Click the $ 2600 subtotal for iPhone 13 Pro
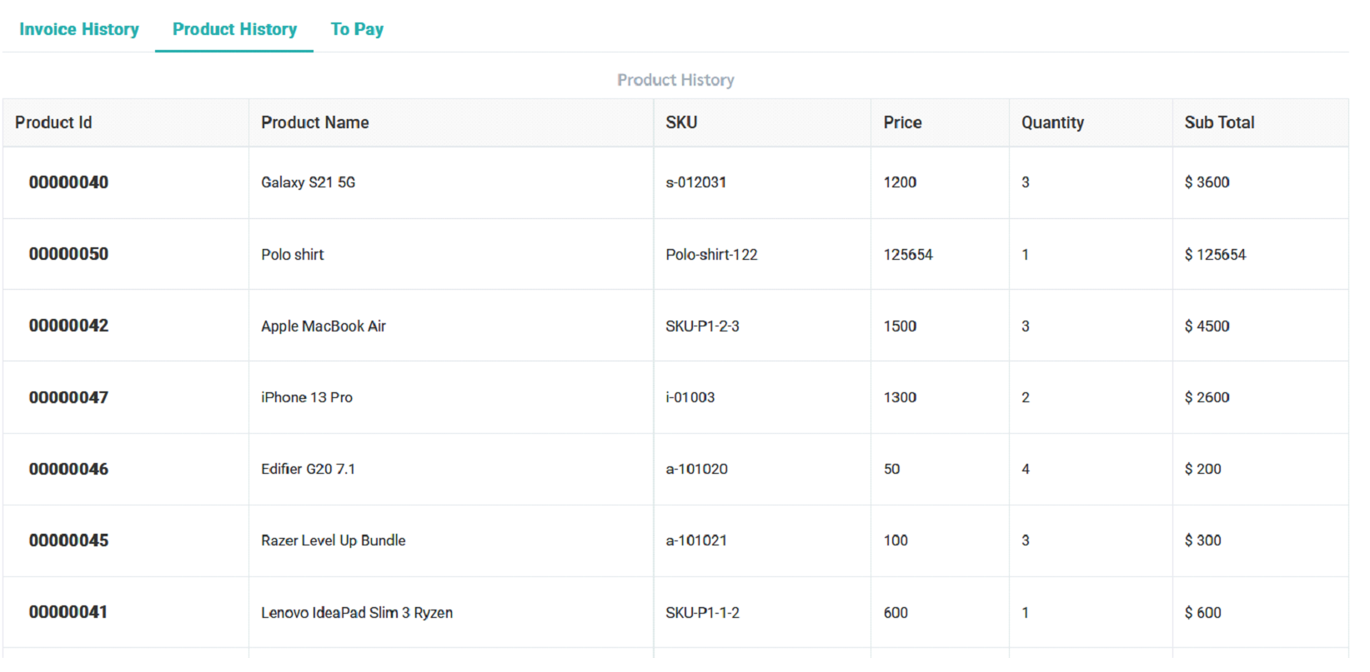 (x=1207, y=397)
